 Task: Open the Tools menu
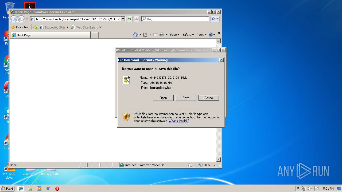point(202,35)
